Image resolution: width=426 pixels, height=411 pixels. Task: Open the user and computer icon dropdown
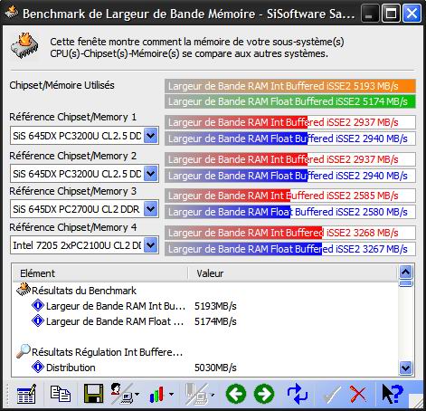point(125,394)
